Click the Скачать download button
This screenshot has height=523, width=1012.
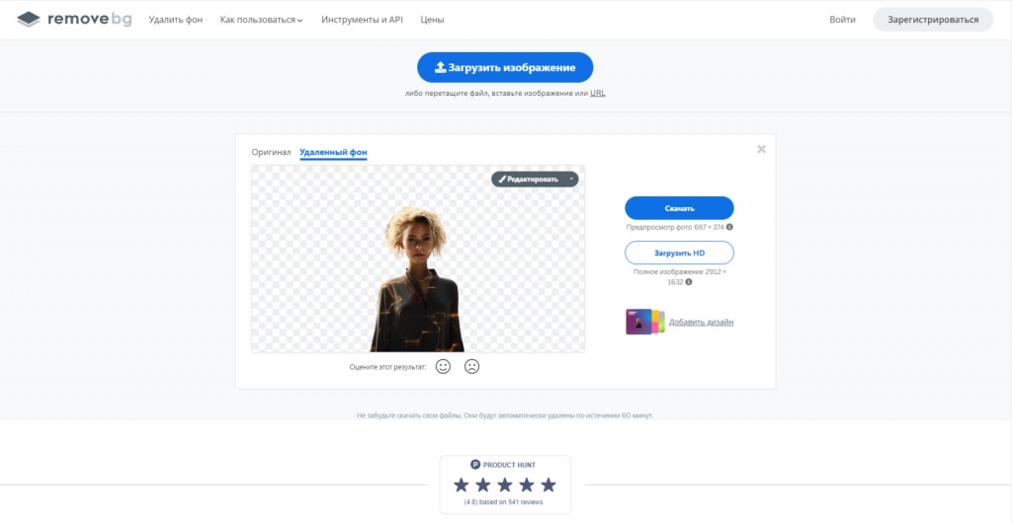coord(679,208)
